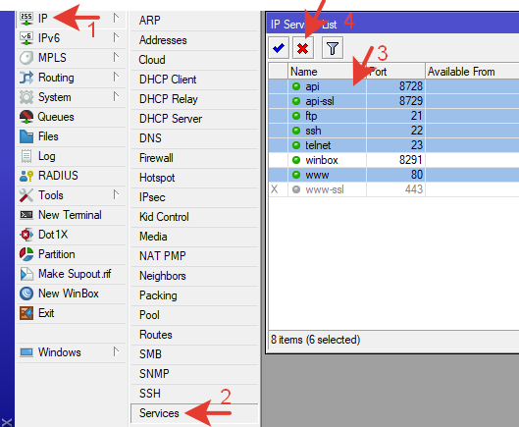The width and height of the screenshot is (519, 427).
Task: Open the Routes submenu entry
Action: click(194, 335)
